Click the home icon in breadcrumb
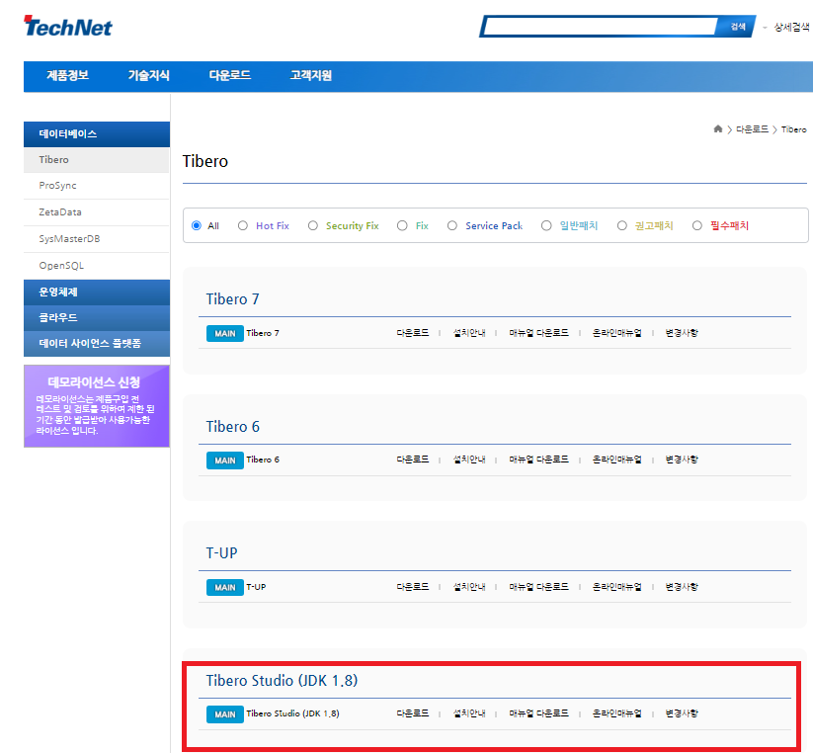This screenshot has width=813, height=753. [717, 129]
